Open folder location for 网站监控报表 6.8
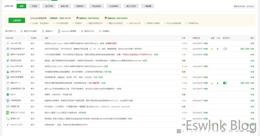Viewport: 260px width, 136px height. (212, 49)
